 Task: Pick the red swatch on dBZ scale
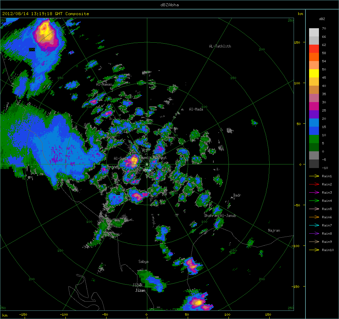click(314, 49)
